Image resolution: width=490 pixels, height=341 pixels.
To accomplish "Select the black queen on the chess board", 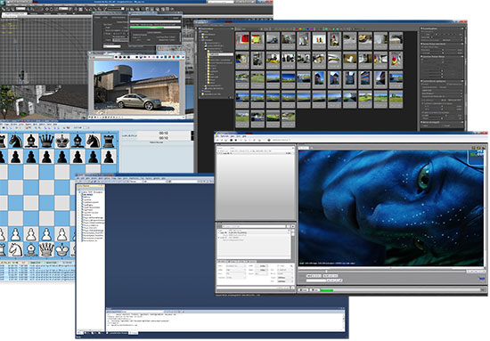I will pos(46,141).
